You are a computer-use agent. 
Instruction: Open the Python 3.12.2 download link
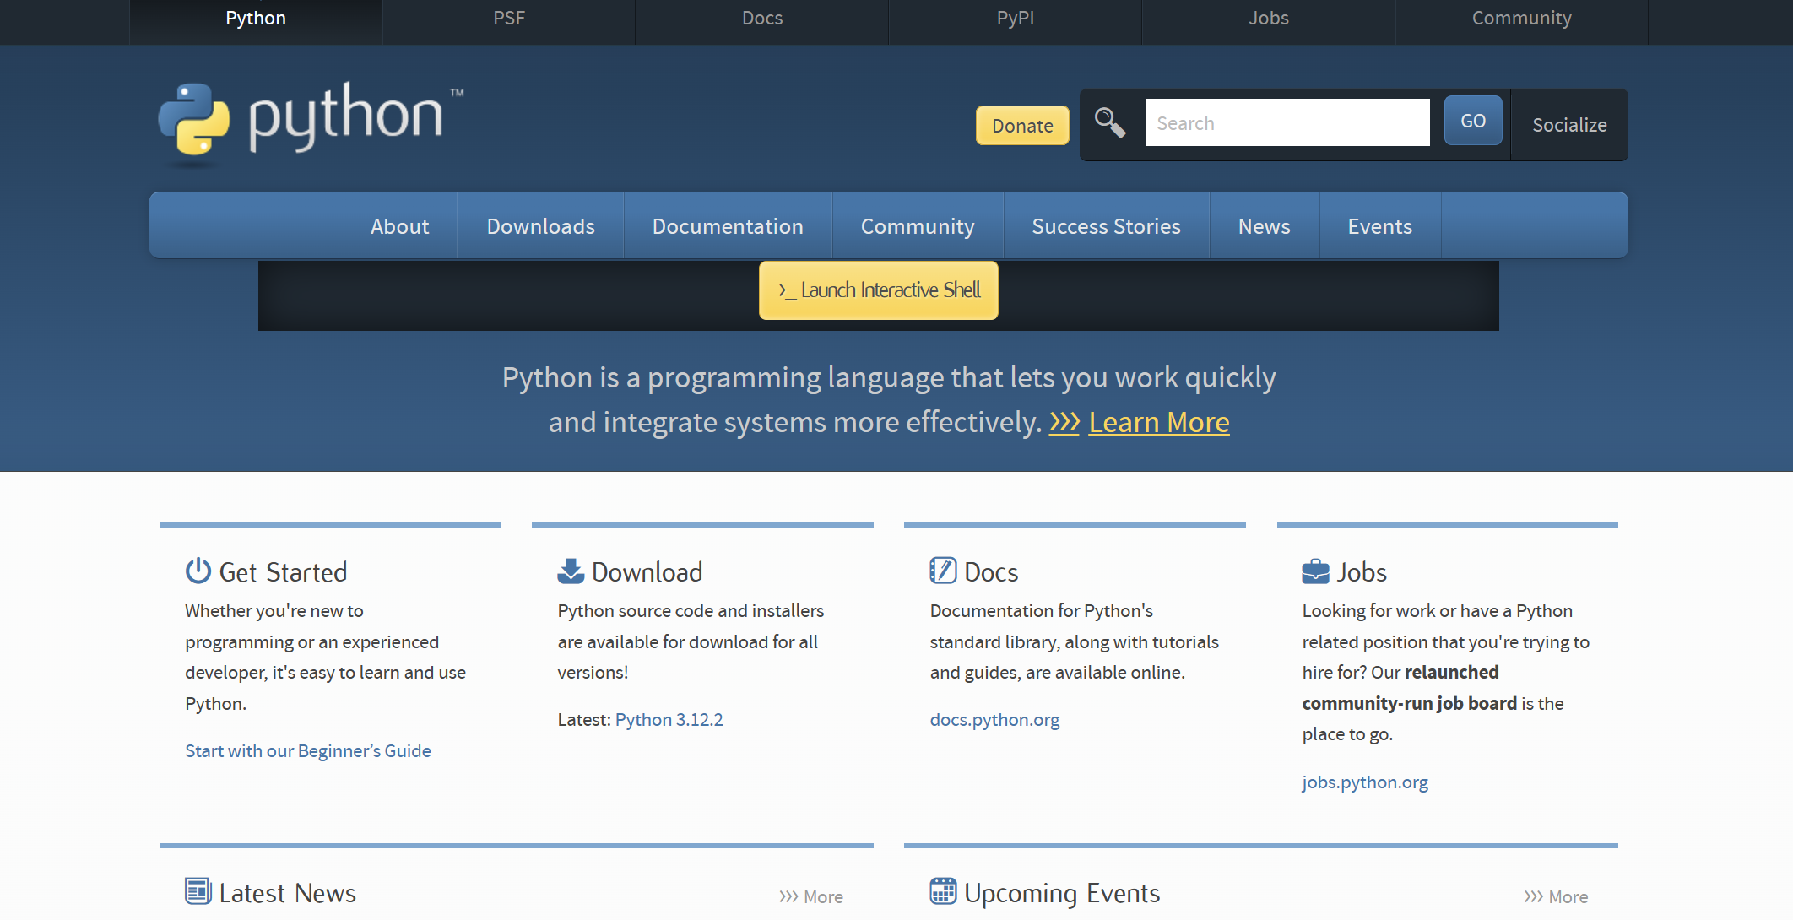click(x=669, y=720)
